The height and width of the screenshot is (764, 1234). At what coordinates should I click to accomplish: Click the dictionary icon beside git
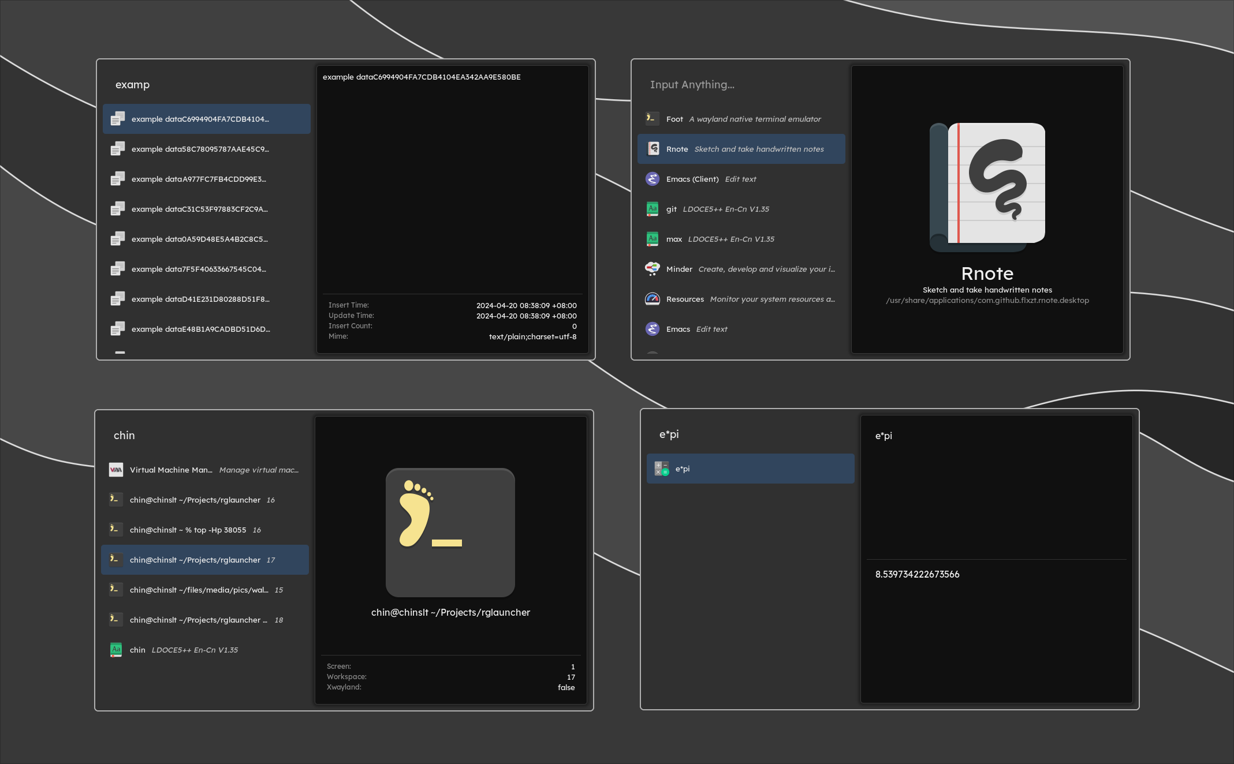653,209
